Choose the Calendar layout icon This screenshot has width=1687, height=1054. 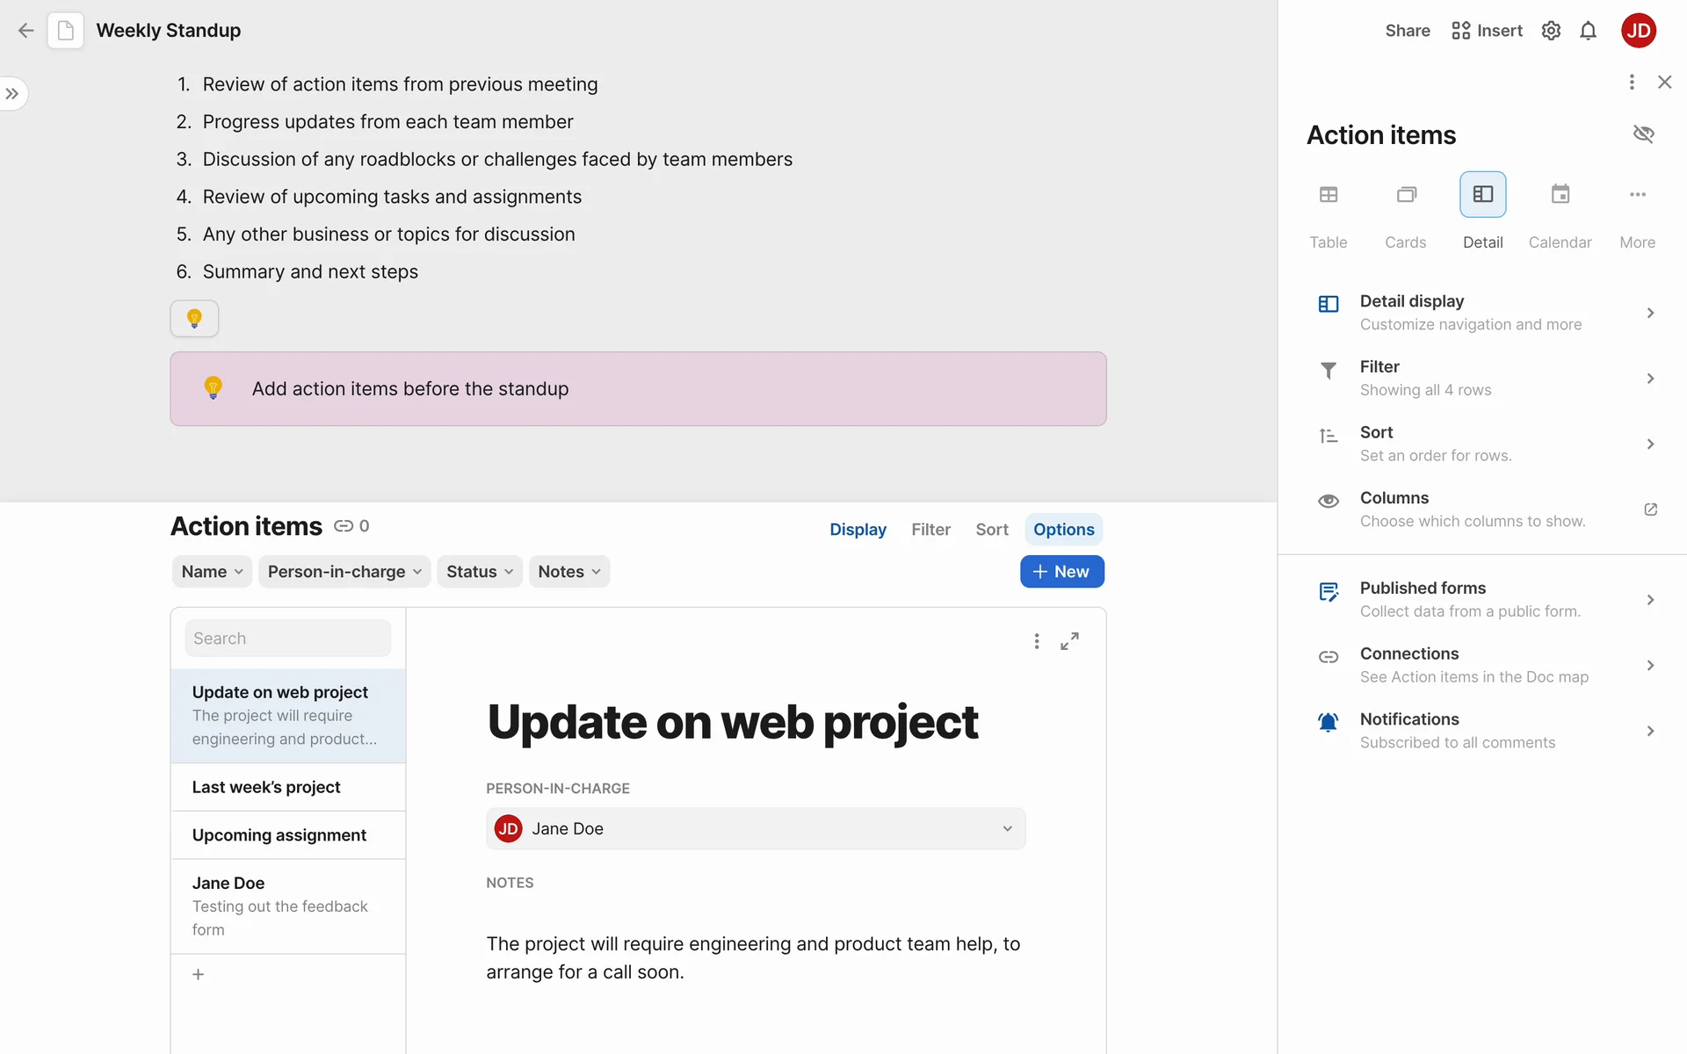[1560, 195]
